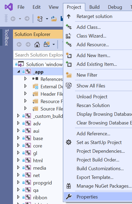Open Project Build Order...
This screenshot has width=132, height=204.
(98, 160)
